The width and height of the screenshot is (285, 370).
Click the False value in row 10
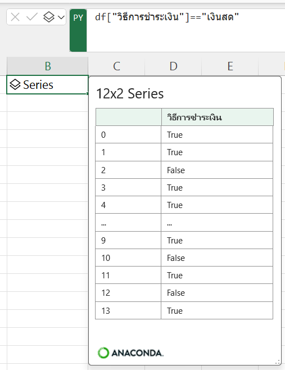pos(176,258)
